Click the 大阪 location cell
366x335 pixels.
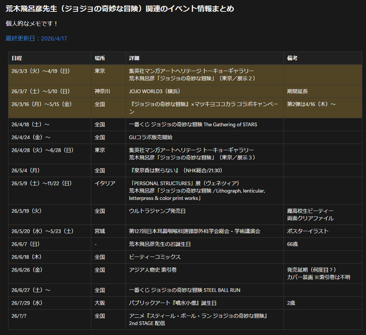pos(108,303)
